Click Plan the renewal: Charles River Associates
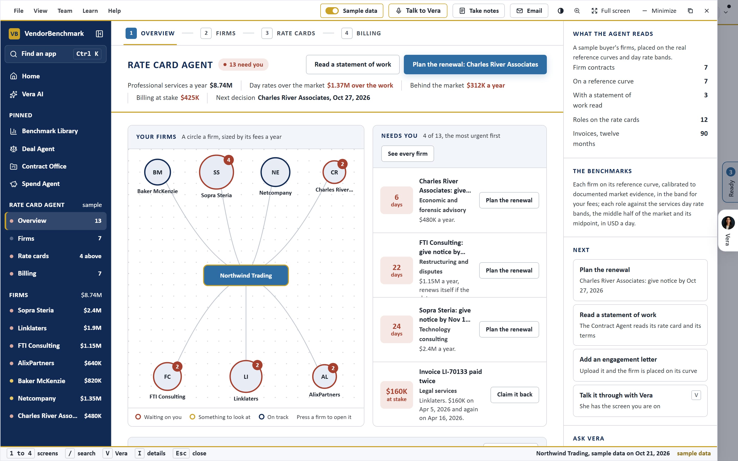738x461 pixels. [475, 64]
